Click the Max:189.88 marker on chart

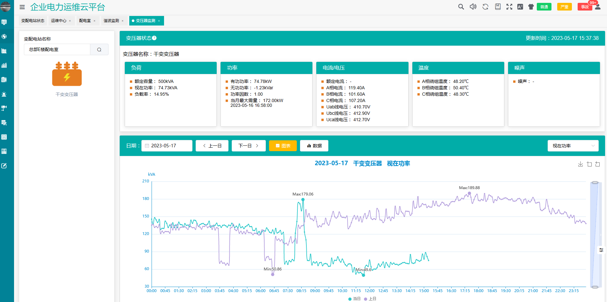[469, 193]
